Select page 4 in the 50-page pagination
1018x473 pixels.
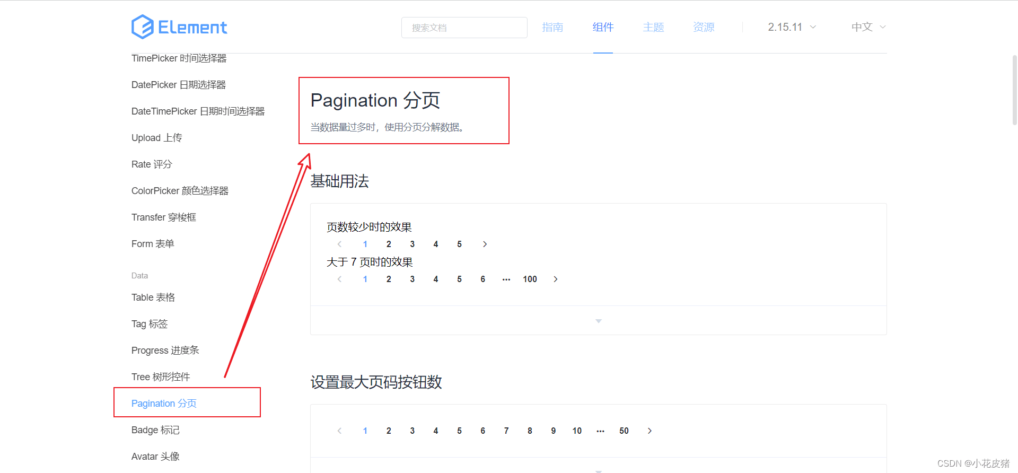tap(436, 431)
